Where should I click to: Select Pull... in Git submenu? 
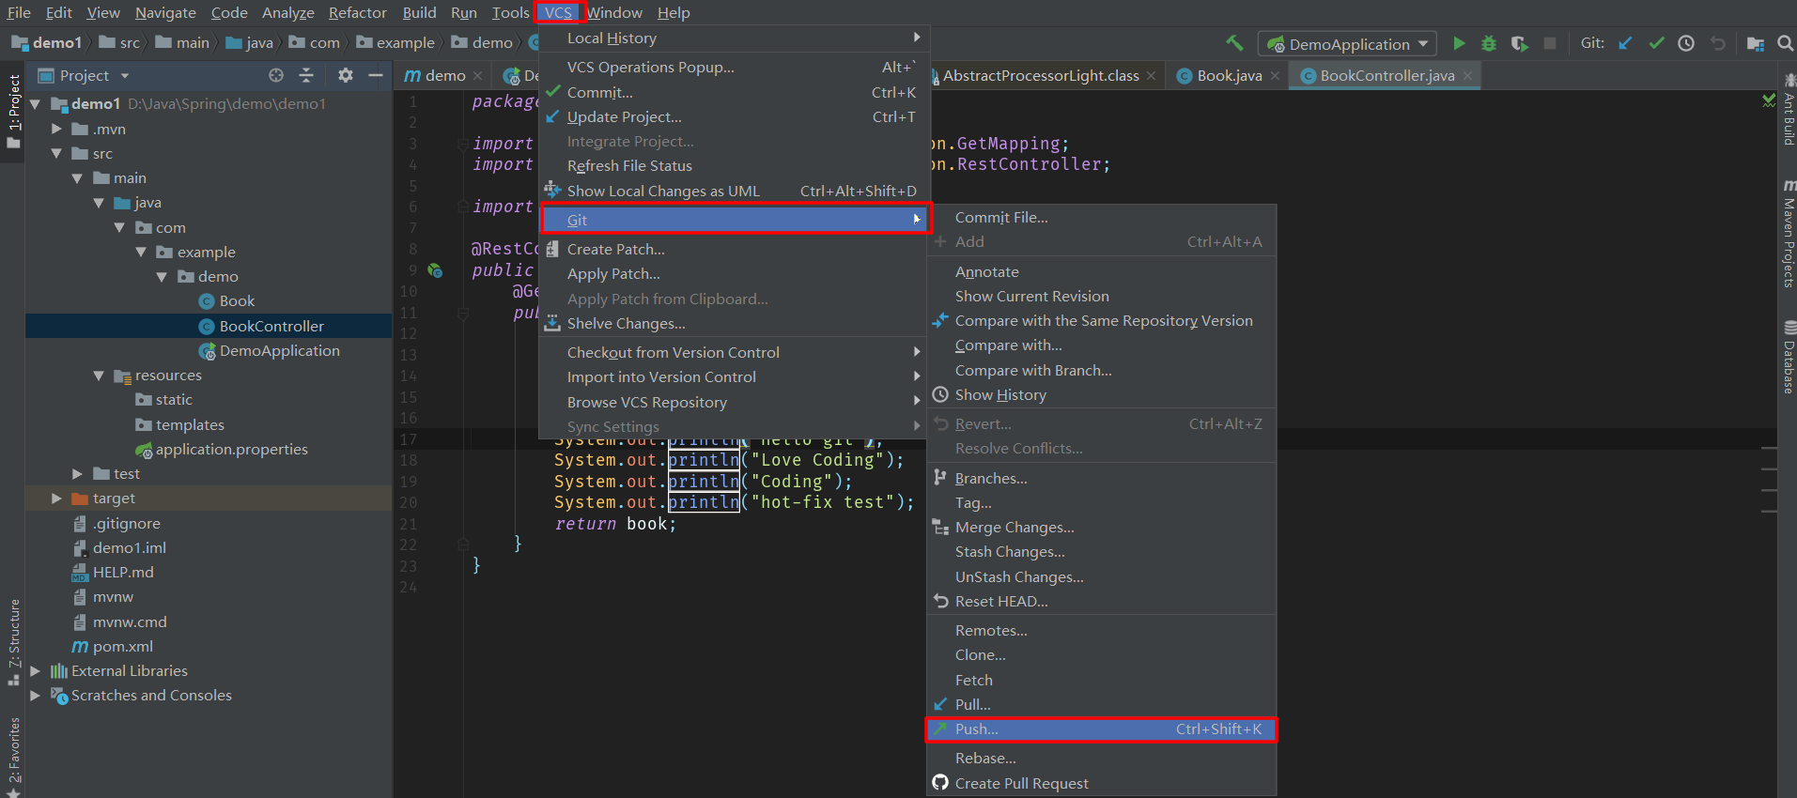(1101, 704)
